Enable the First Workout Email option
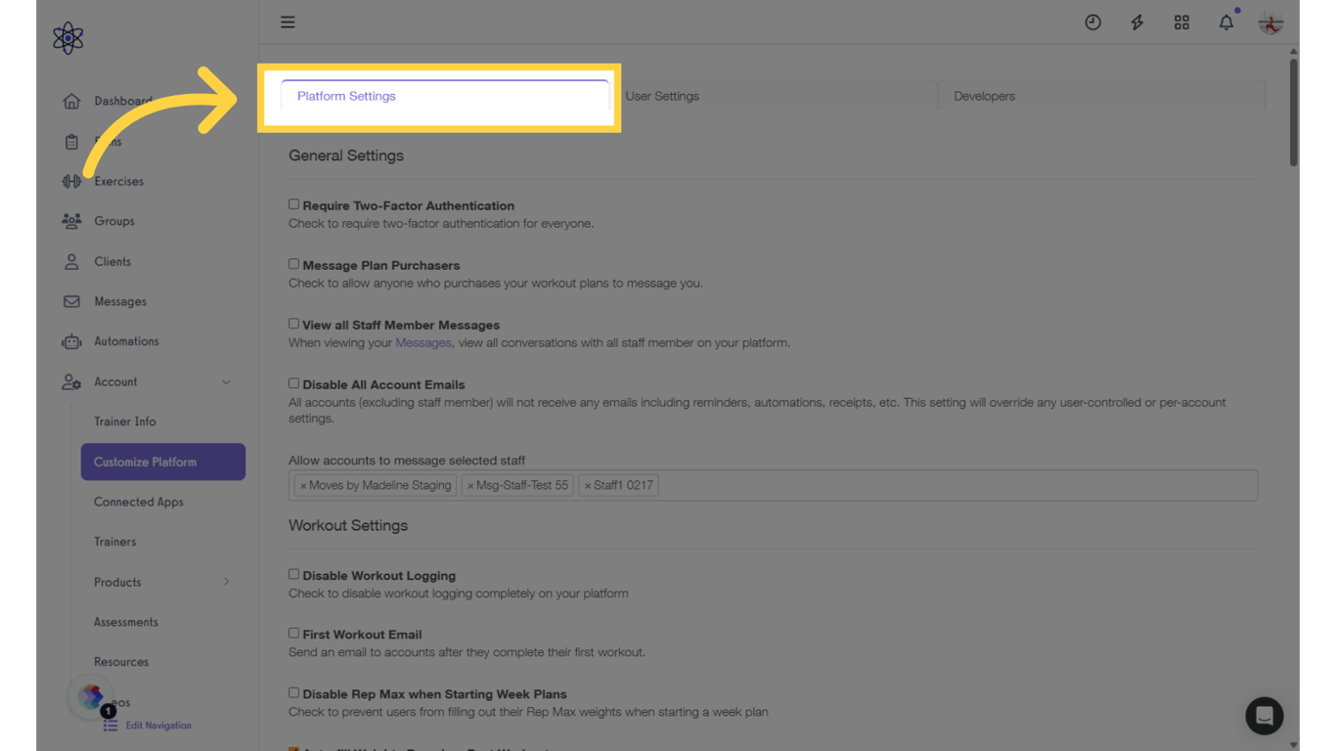The image size is (1336, 751). tap(293, 633)
